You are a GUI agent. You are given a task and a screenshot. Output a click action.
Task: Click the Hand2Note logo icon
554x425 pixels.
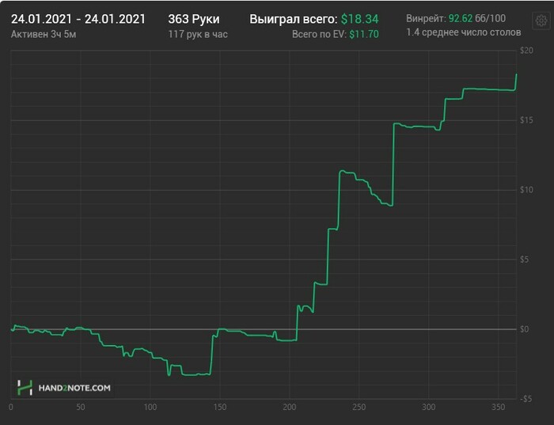pos(25,388)
